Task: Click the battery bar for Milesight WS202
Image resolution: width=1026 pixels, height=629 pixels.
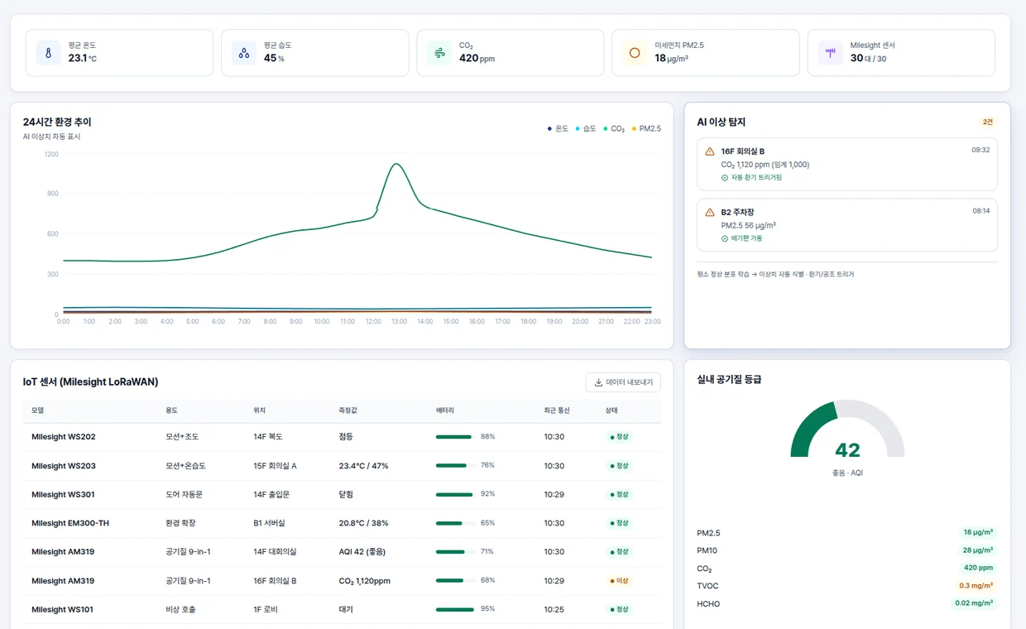Action: [x=455, y=437]
